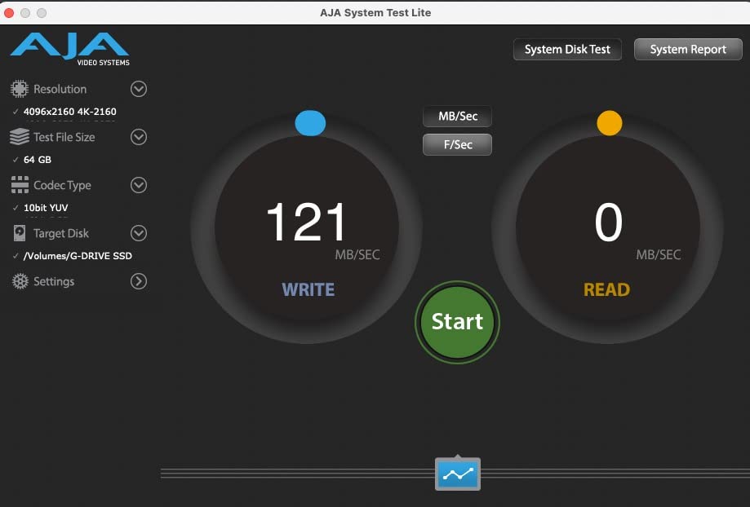The width and height of the screenshot is (750, 507).
Task: Click the WRITE gauge label
Action: click(x=308, y=289)
